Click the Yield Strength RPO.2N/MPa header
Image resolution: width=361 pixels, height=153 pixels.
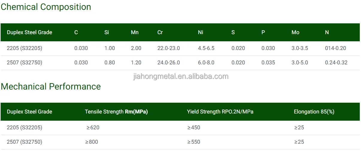(220, 112)
